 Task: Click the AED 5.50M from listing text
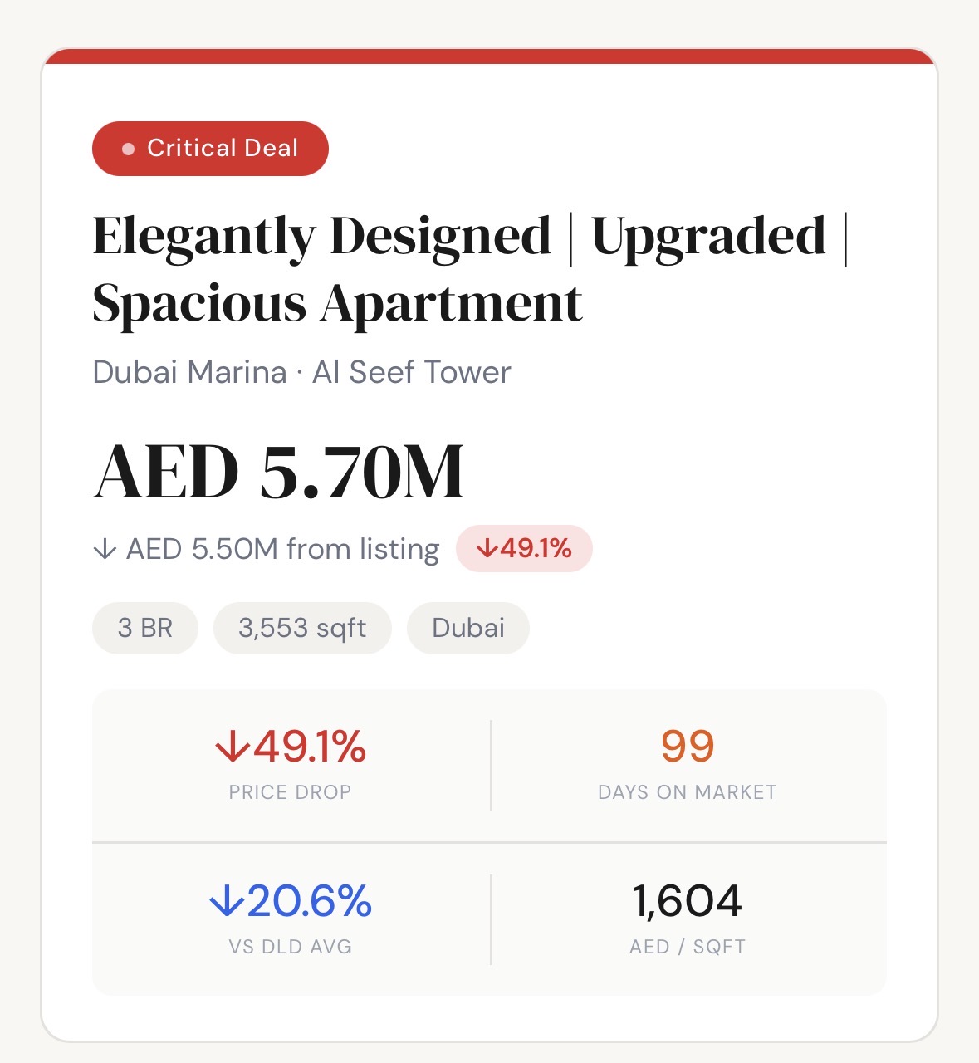(x=282, y=549)
